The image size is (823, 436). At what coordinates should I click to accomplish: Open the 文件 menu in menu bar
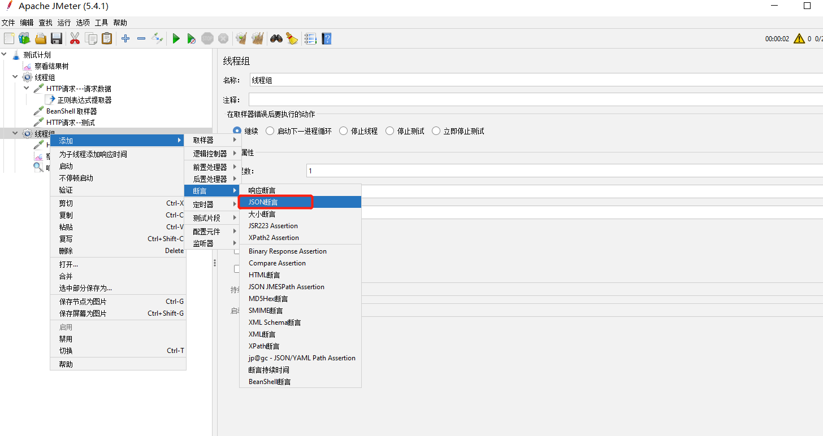[8, 23]
